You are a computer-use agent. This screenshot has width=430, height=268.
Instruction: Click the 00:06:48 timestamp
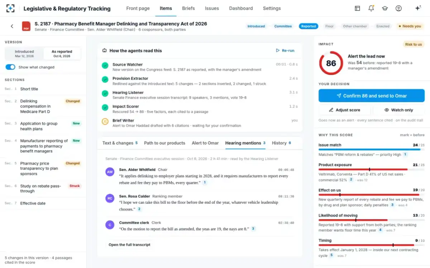coord(286,170)
